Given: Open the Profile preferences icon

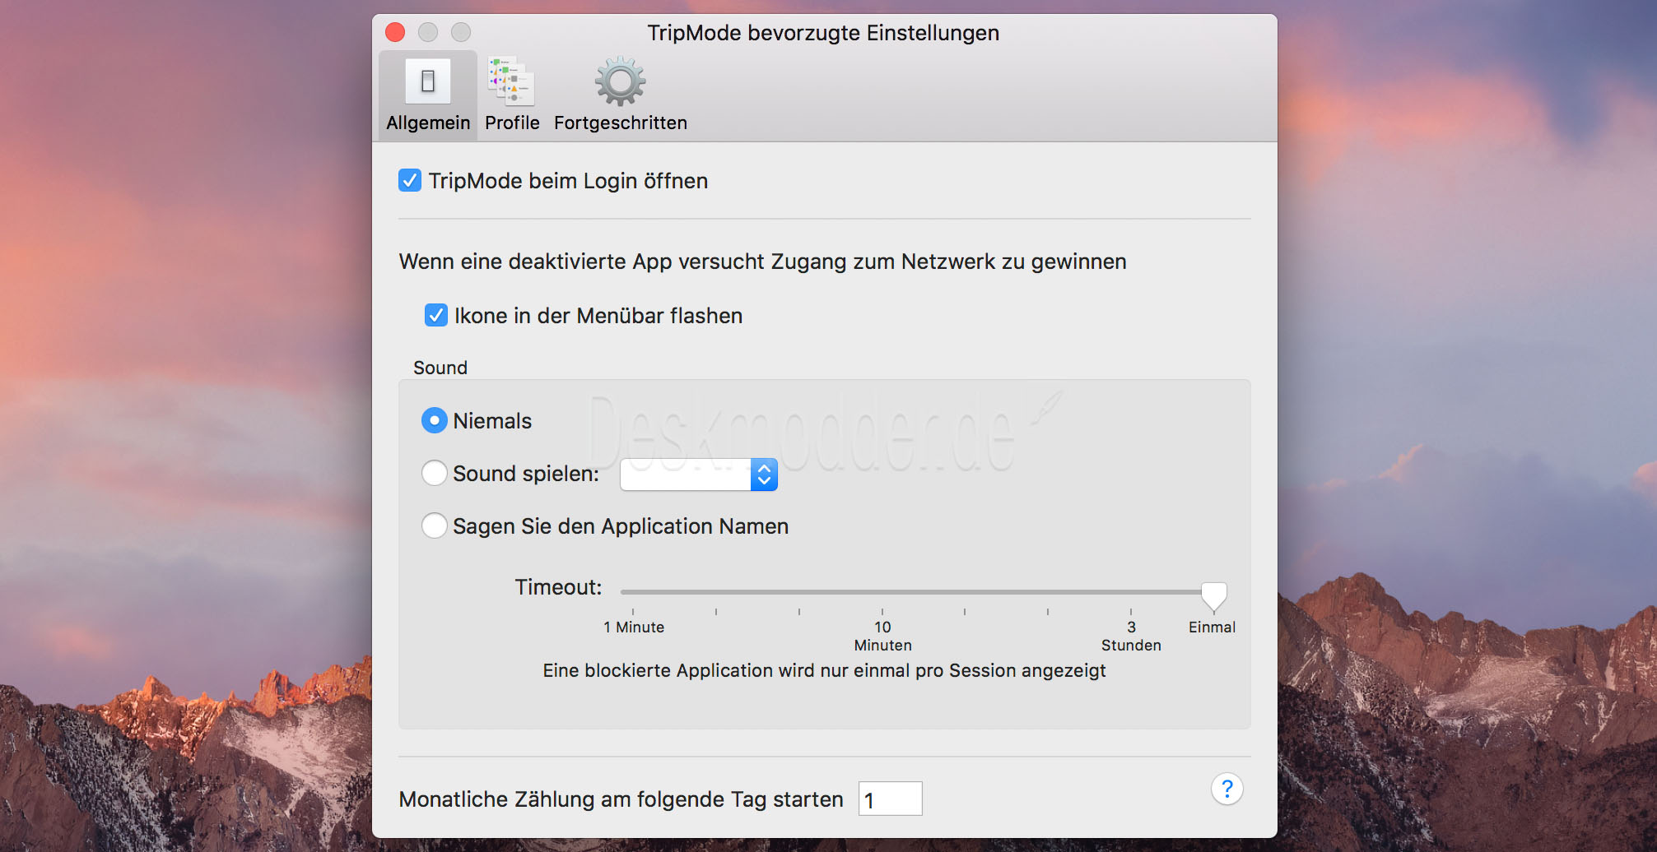Looking at the screenshot, I should pyautogui.click(x=511, y=81).
